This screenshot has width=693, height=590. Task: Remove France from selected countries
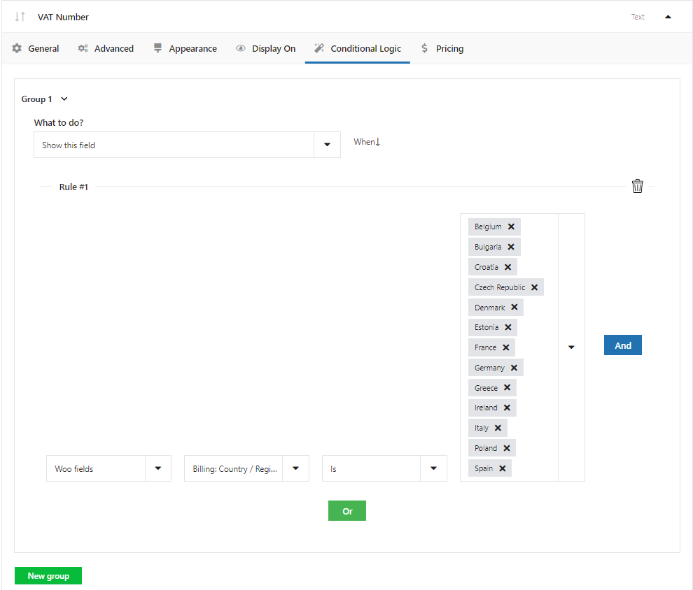pos(505,347)
